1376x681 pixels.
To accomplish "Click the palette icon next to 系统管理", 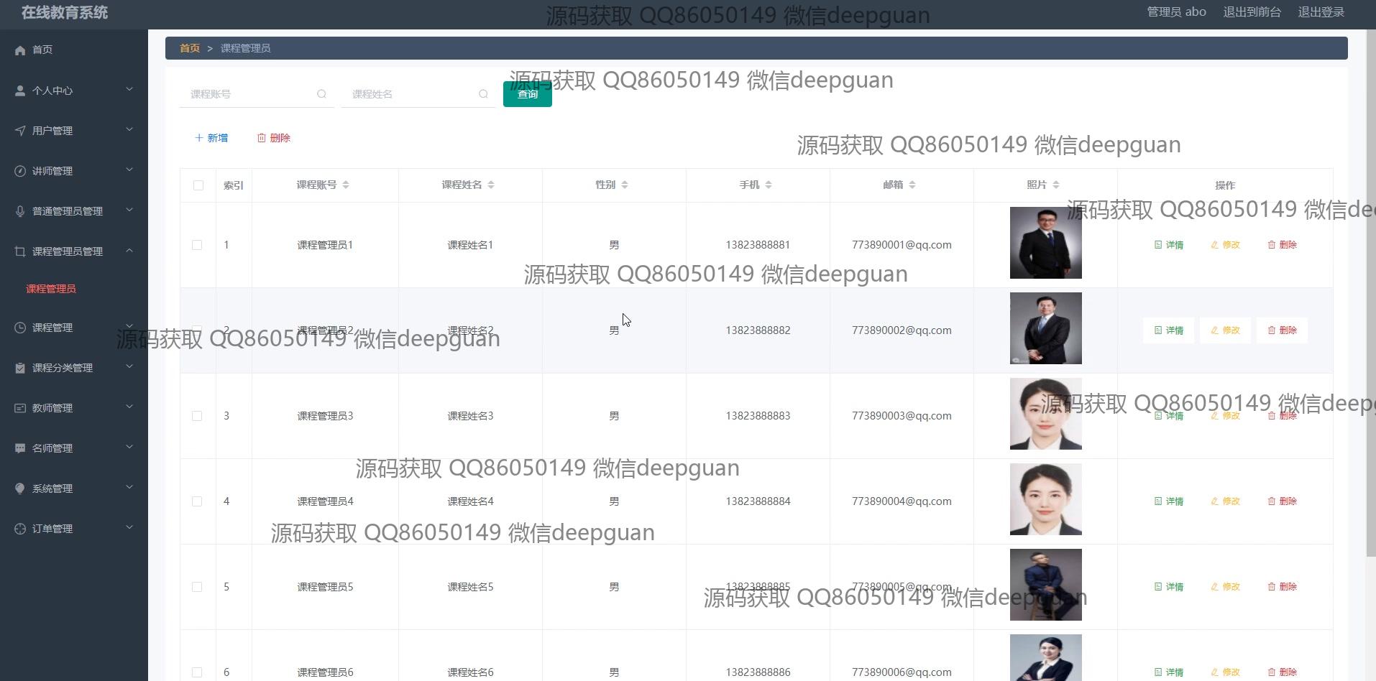I will coord(20,488).
